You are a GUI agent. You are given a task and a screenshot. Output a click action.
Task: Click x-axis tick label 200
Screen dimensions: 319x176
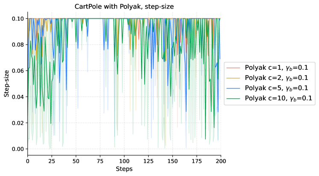pos(221,161)
